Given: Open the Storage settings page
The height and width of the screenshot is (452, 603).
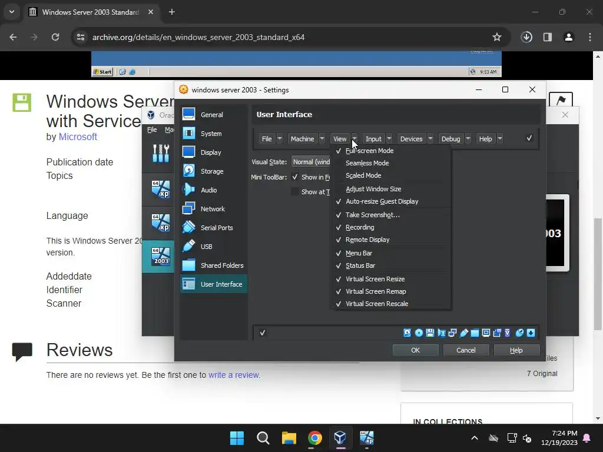Looking at the screenshot, I should (x=213, y=171).
